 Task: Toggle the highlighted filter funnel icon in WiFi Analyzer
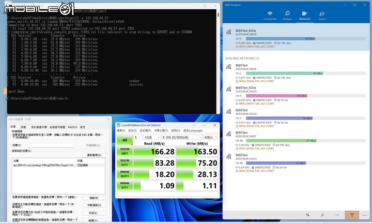coord(352,215)
